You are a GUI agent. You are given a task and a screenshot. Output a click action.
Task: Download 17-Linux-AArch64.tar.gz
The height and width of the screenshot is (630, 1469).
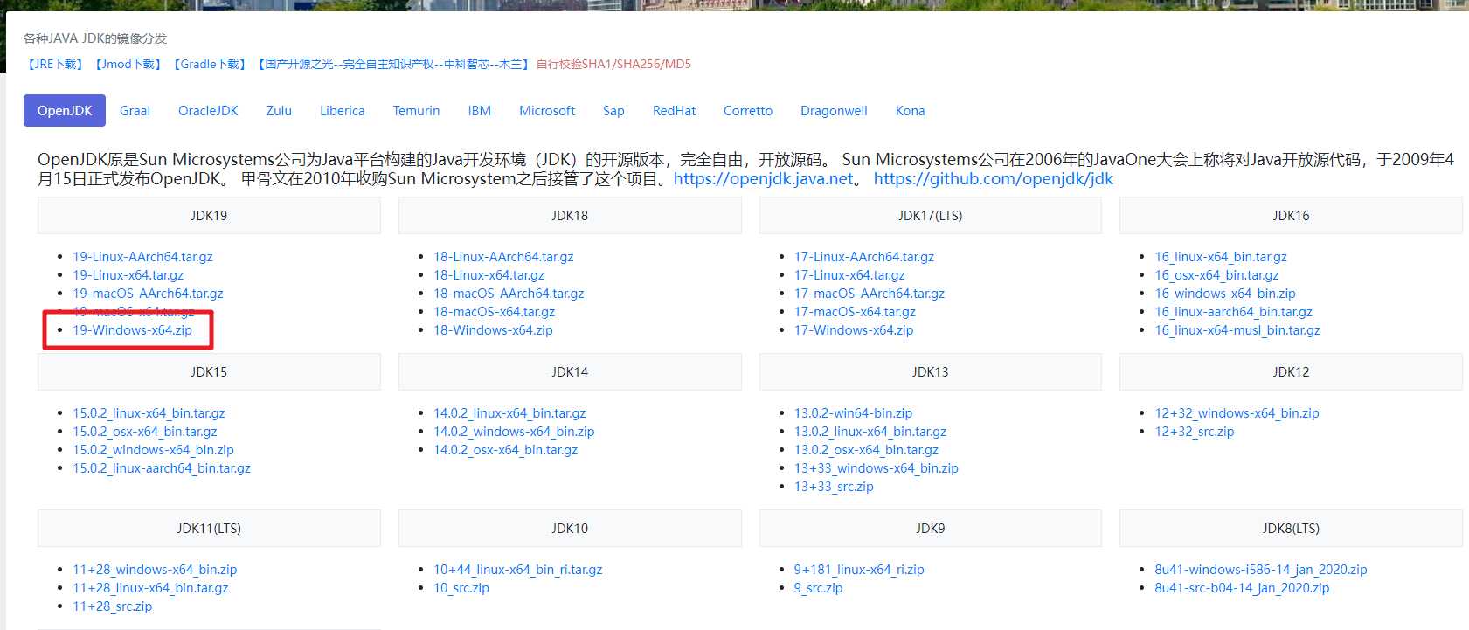(864, 257)
